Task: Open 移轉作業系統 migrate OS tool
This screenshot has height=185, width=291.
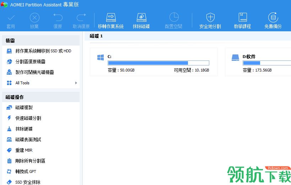Action: coord(111,21)
